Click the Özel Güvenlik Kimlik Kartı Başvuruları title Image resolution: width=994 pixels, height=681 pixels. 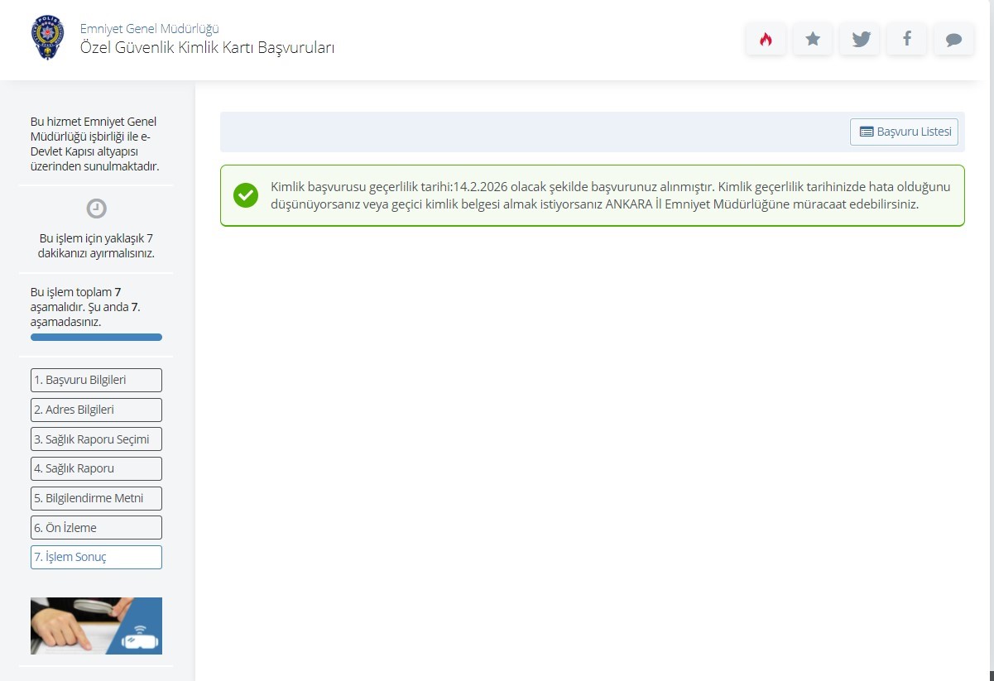point(207,47)
